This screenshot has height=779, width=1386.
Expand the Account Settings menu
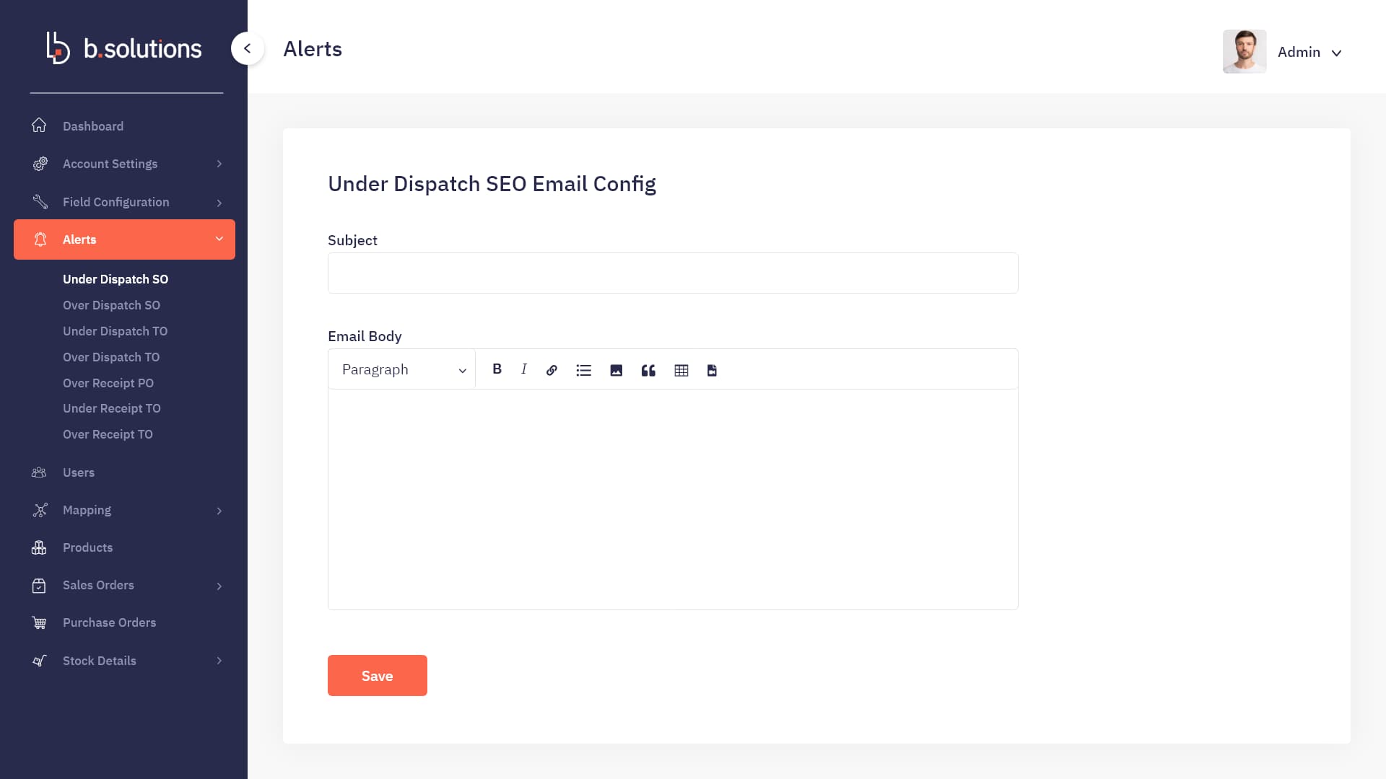pyautogui.click(x=125, y=164)
